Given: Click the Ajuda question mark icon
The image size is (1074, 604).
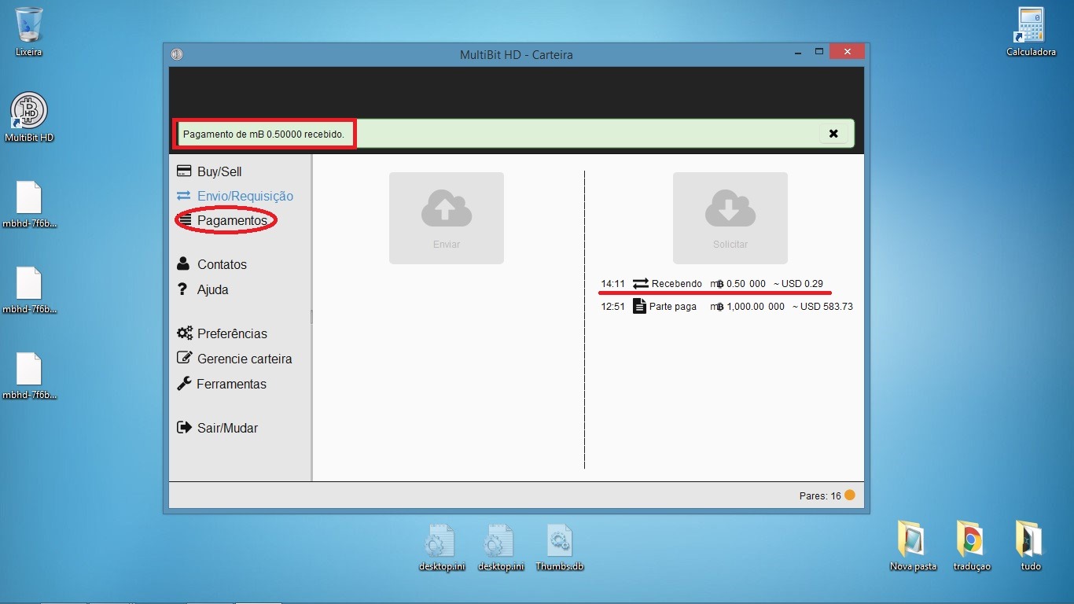Looking at the screenshot, I should [183, 289].
